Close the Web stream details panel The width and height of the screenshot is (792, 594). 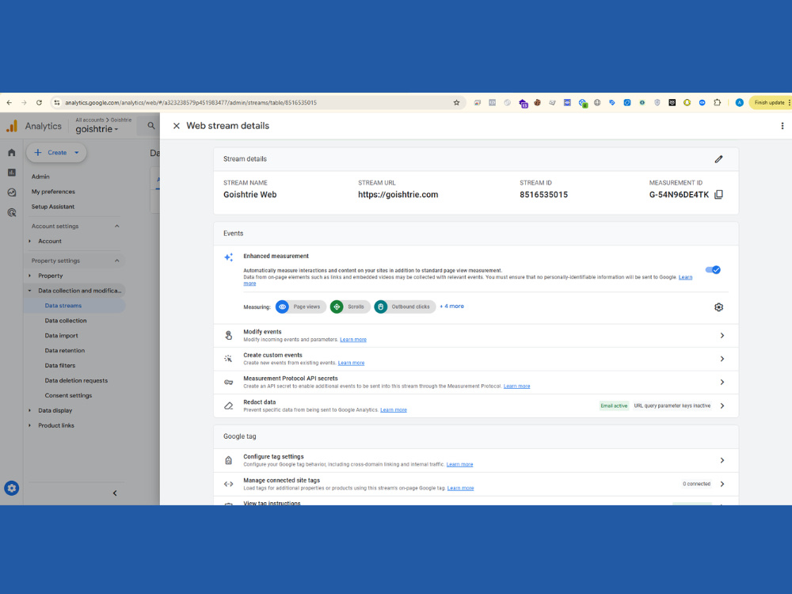point(177,126)
